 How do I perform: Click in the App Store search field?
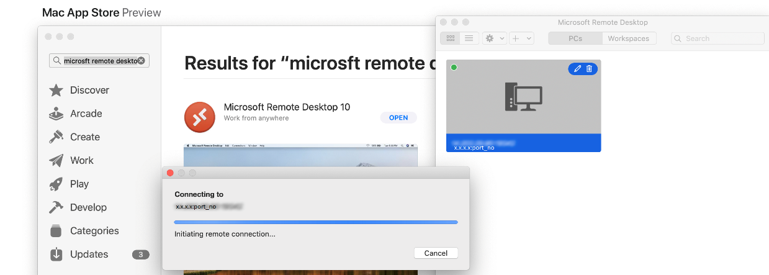[99, 61]
